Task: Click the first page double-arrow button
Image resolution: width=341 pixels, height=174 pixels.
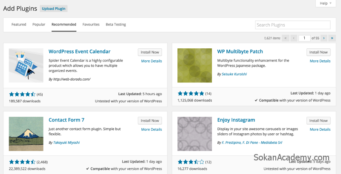Action: [285, 38]
